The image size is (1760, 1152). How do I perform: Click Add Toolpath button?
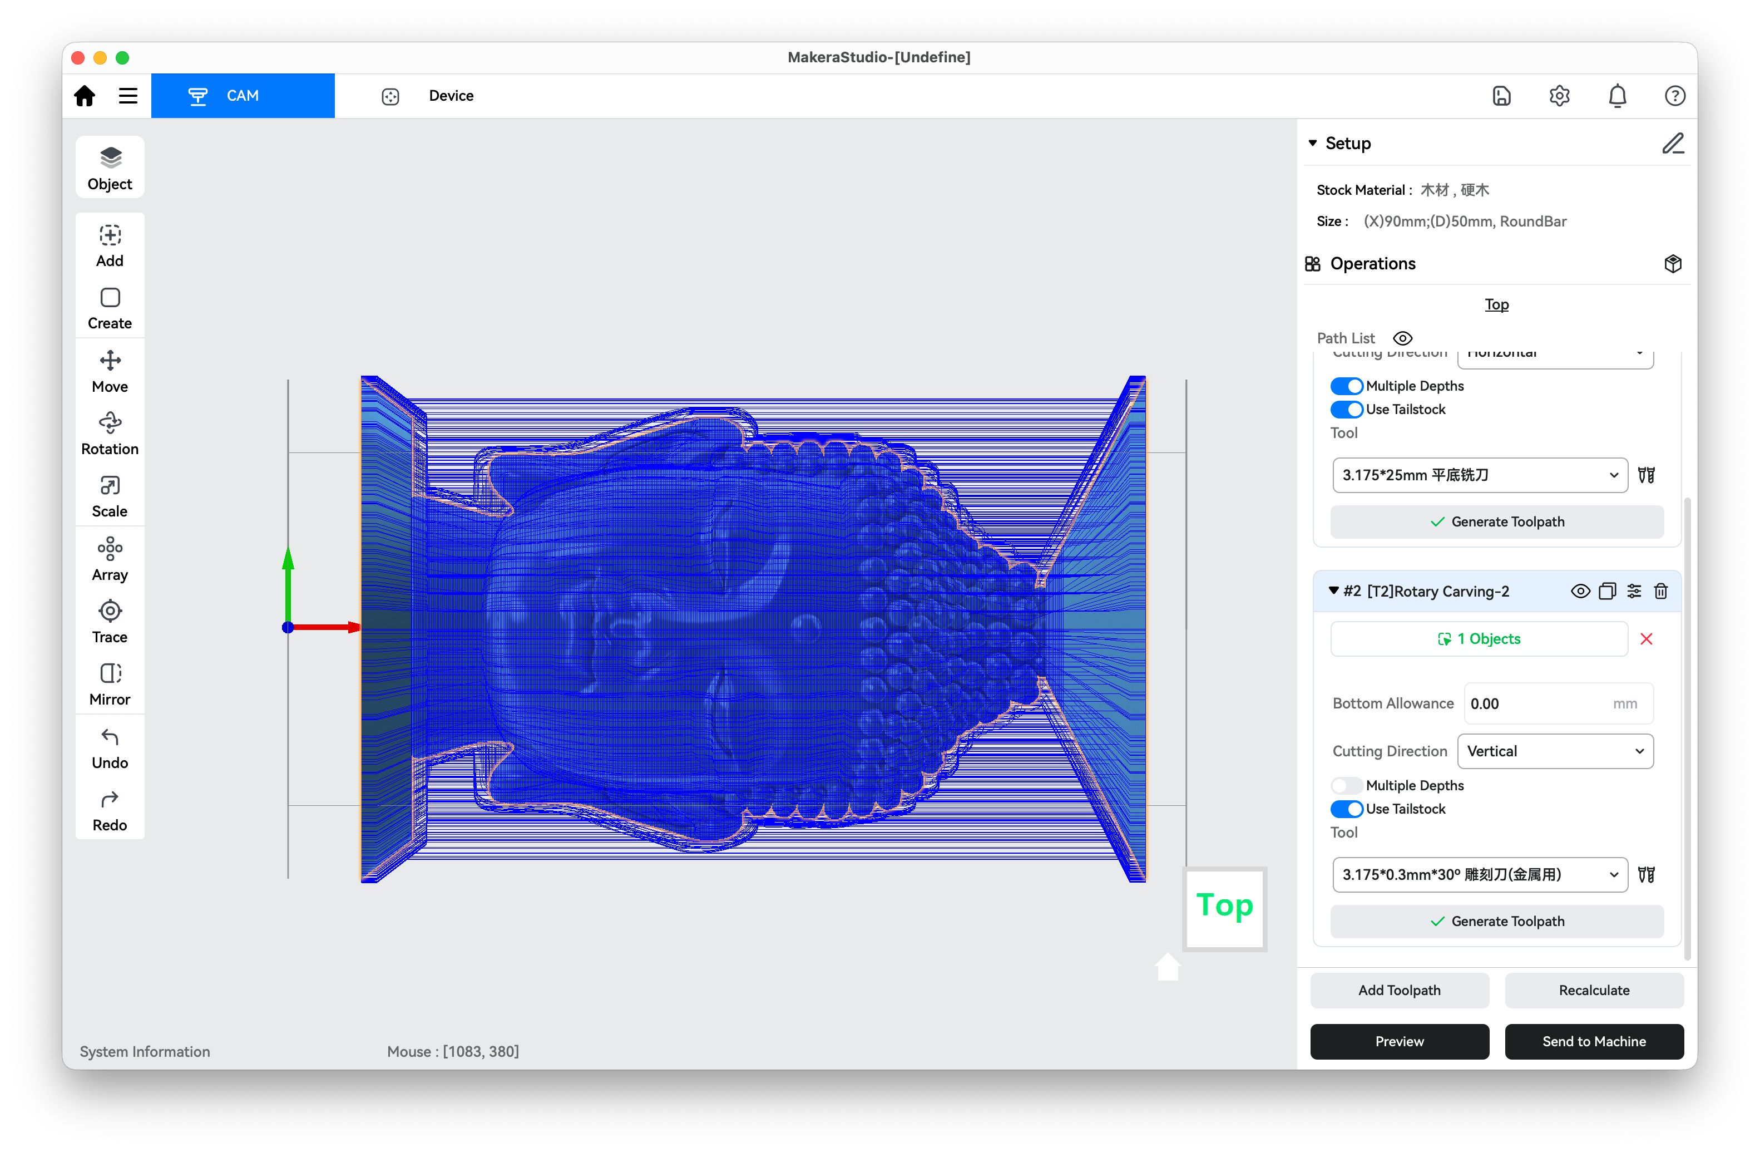tap(1399, 990)
